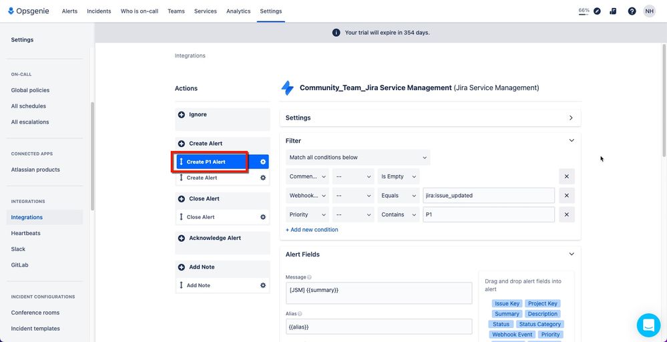Click Add new condition link
This screenshot has width=667, height=342.
(x=312, y=230)
